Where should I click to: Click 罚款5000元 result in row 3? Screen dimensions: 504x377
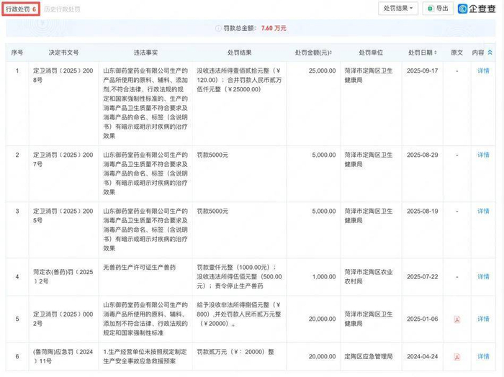coord(212,211)
